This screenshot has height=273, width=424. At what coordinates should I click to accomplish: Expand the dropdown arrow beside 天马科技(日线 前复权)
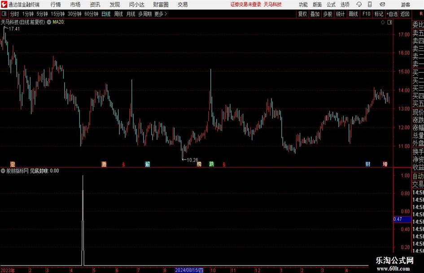click(x=49, y=22)
